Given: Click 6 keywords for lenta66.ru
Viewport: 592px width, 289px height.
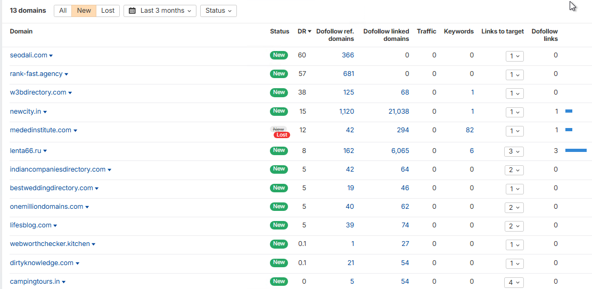Looking at the screenshot, I should (x=472, y=151).
